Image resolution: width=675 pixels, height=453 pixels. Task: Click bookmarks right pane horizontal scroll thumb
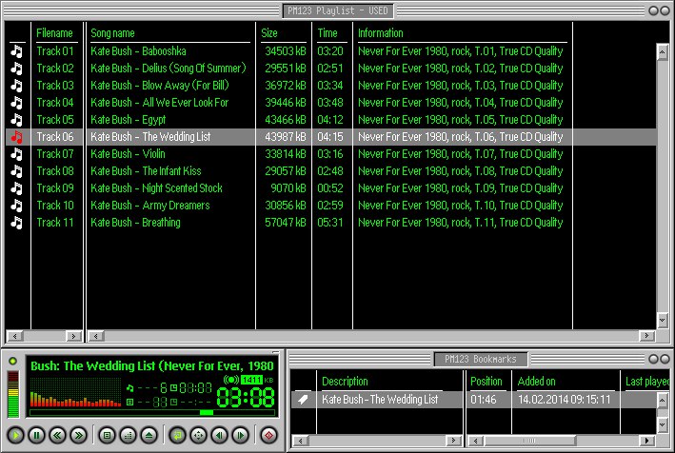click(529, 441)
